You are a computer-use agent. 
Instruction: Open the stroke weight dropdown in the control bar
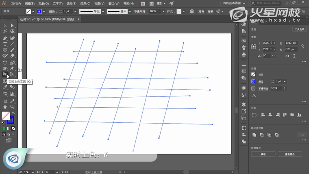click(76, 11)
